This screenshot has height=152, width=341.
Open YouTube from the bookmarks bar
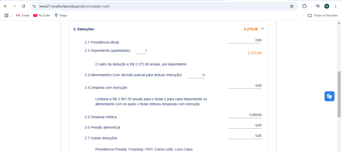click(41, 15)
